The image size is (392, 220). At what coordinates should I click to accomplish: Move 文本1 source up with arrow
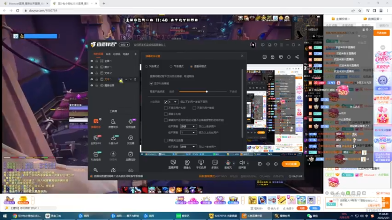126,79
